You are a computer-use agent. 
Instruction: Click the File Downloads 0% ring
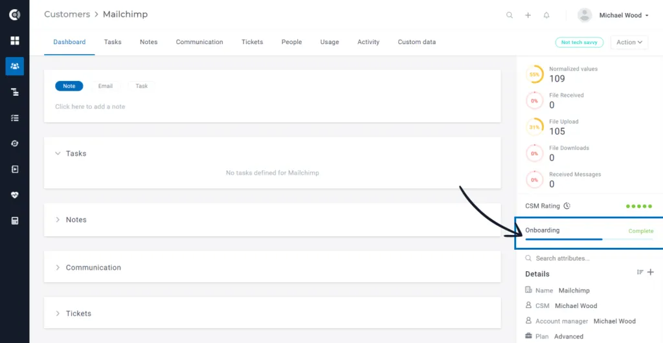click(534, 153)
